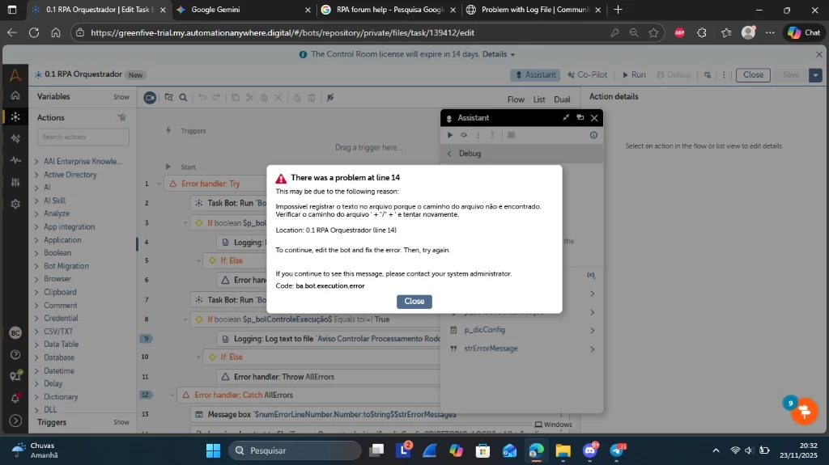Switch to List view
The image size is (829, 465).
coord(538,99)
